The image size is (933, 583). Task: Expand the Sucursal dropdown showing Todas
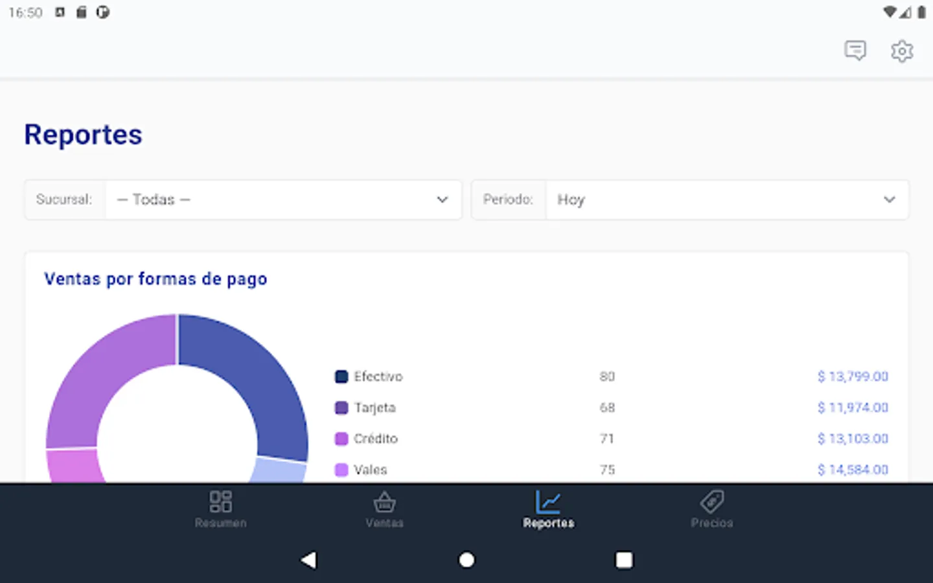coord(283,200)
